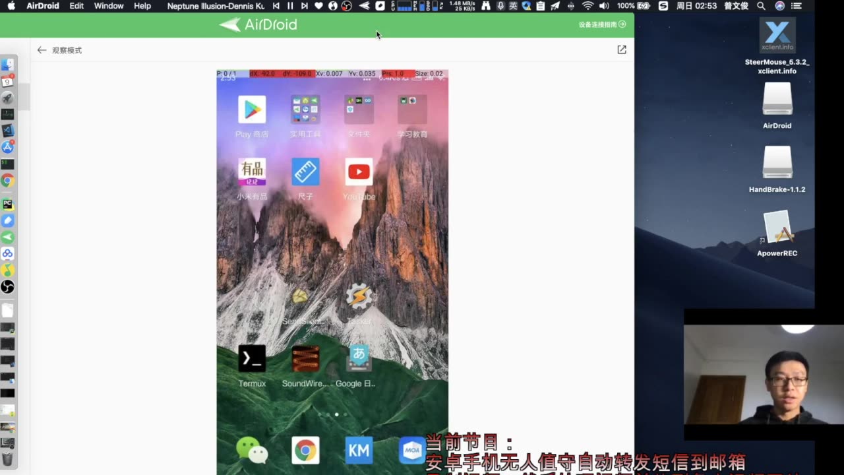Open the 文件夹 folder on the phone

point(359,116)
